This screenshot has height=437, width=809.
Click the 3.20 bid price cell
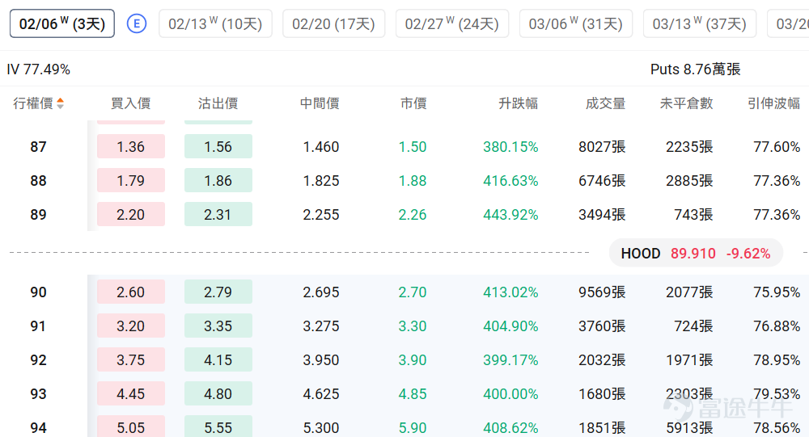pyautogui.click(x=131, y=326)
